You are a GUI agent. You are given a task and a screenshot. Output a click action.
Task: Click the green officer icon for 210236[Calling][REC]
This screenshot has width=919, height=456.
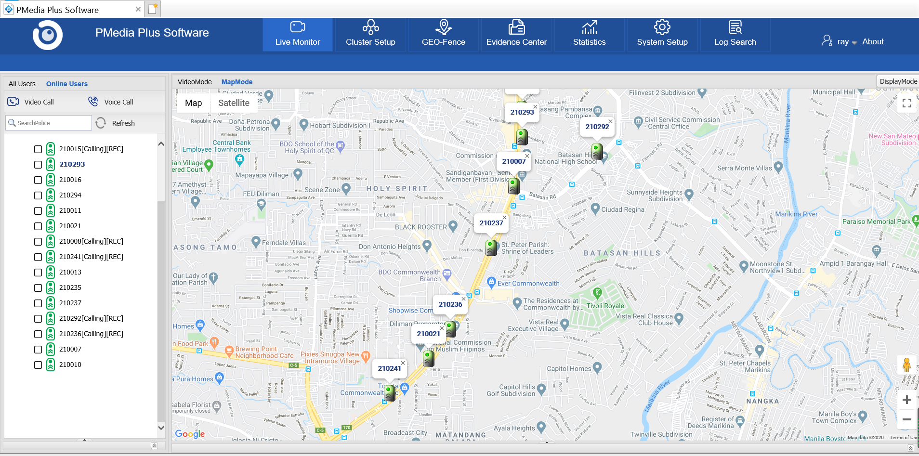click(51, 334)
